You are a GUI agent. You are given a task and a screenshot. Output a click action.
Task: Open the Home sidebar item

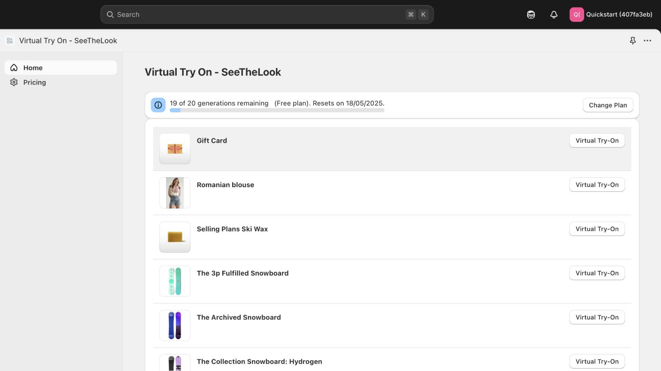[x=61, y=68]
